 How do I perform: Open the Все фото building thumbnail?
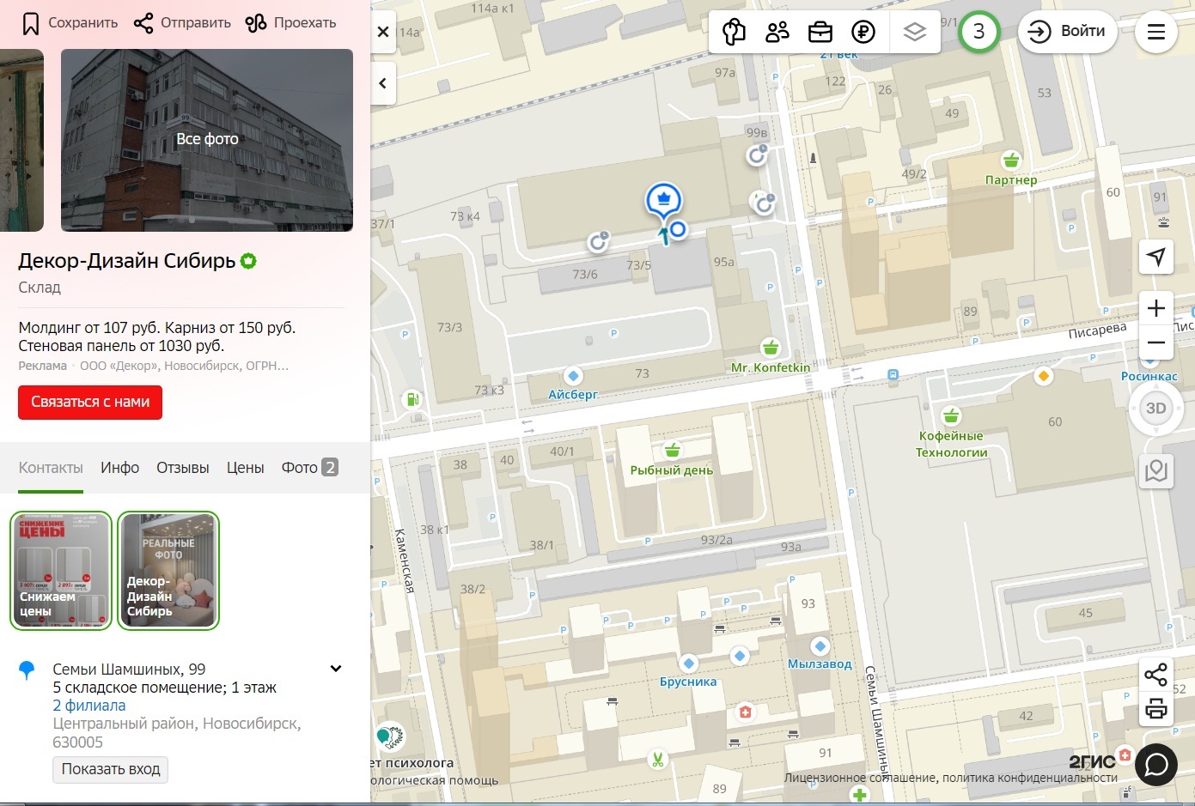(207, 140)
